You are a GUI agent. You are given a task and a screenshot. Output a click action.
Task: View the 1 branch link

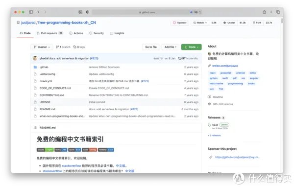pyautogui.click(x=63, y=47)
